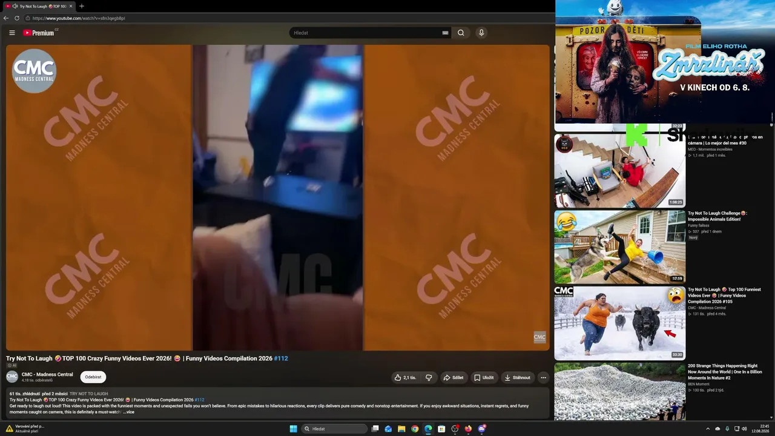
Task: Open the three-dot more actions menu
Action: [543, 377]
